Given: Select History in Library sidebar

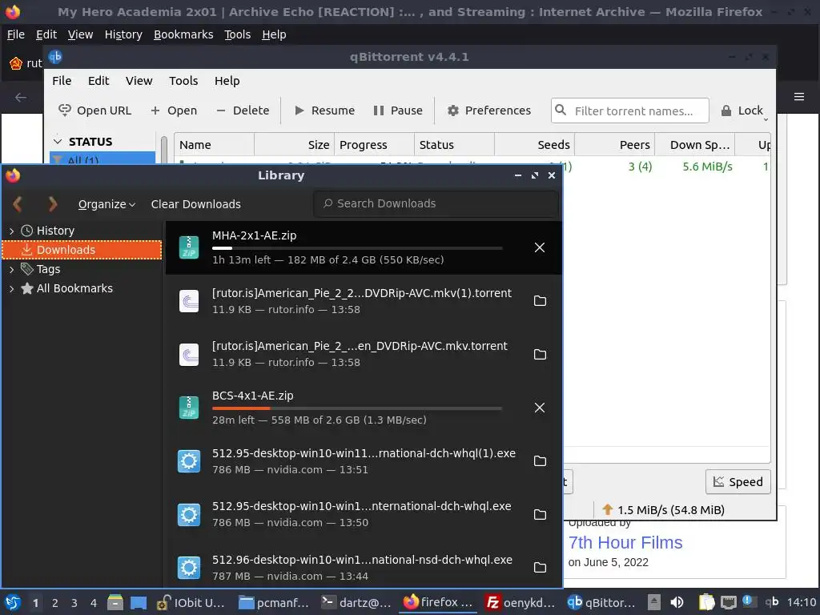Looking at the screenshot, I should (55, 231).
